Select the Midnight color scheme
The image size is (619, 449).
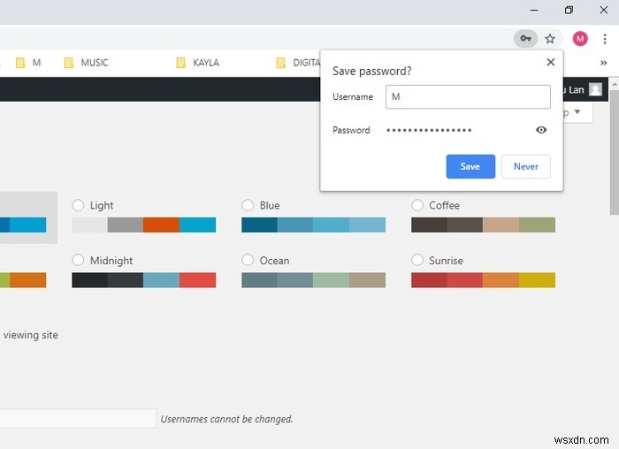79,261
